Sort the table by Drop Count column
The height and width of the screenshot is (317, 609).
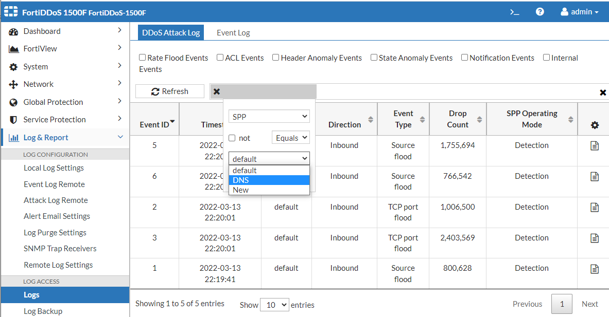[x=458, y=119]
